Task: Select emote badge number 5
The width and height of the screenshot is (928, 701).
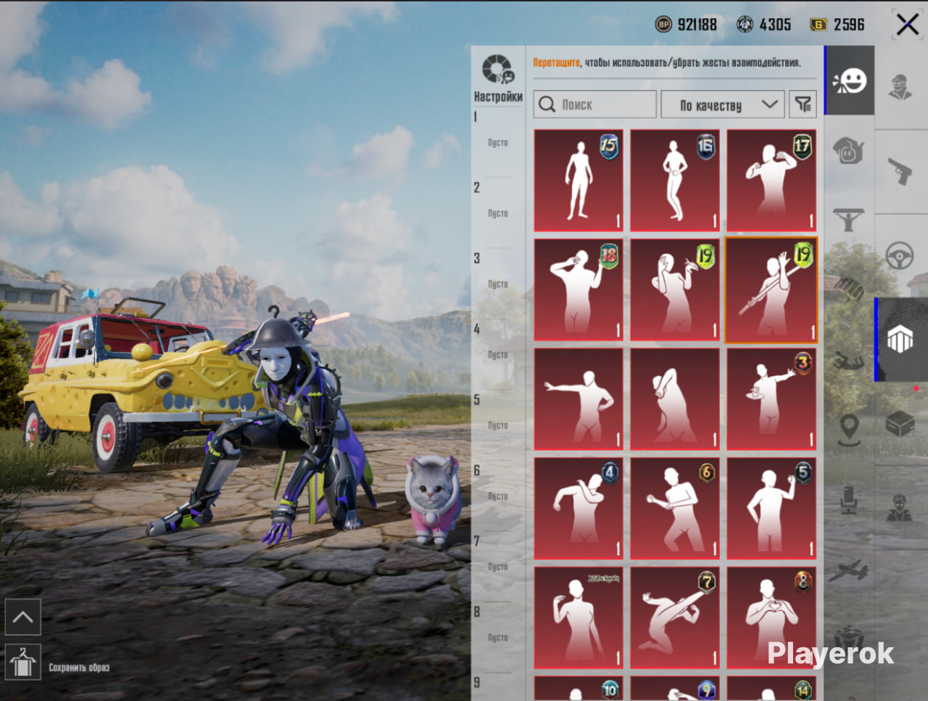Action: [x=771, y=508]
